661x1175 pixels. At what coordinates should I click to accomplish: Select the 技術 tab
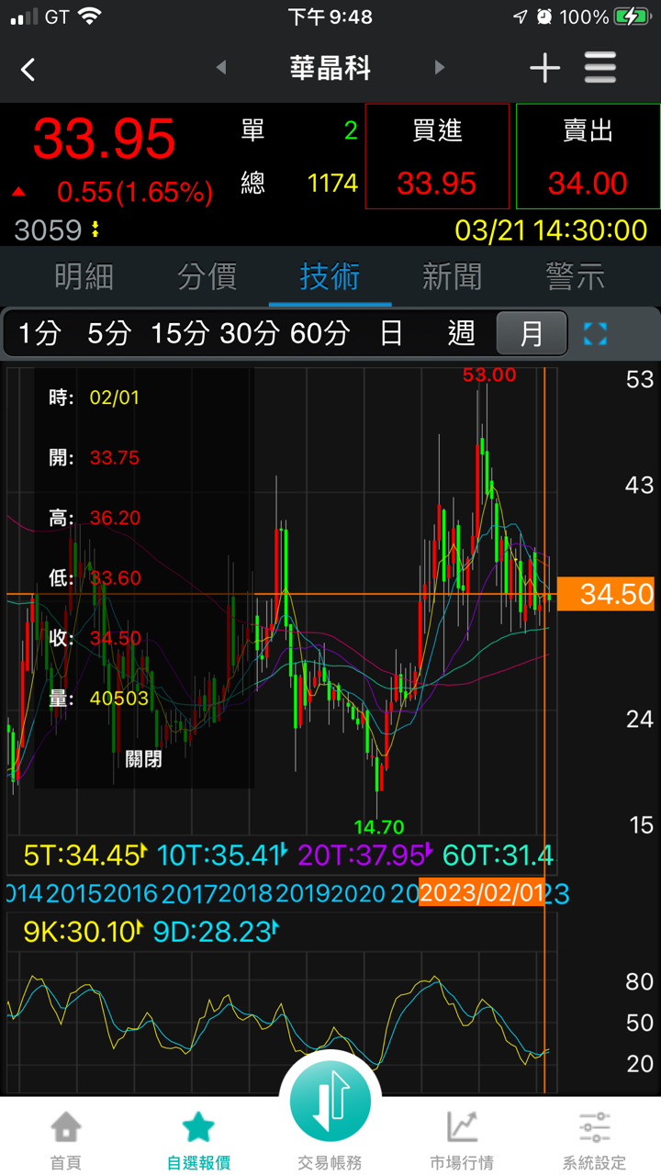coord(330,276)
